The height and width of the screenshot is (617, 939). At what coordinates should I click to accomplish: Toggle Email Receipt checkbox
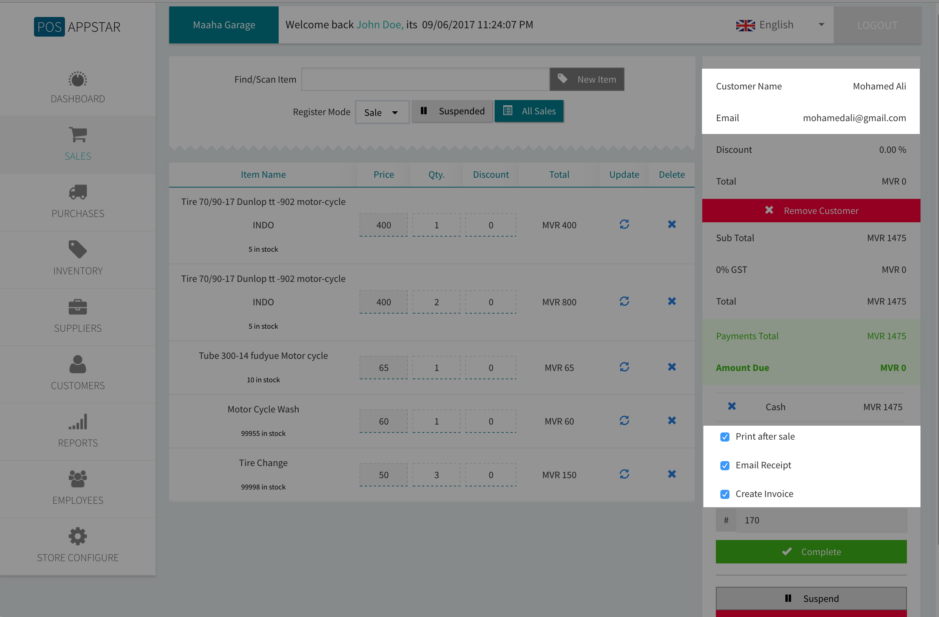[725, 466]
